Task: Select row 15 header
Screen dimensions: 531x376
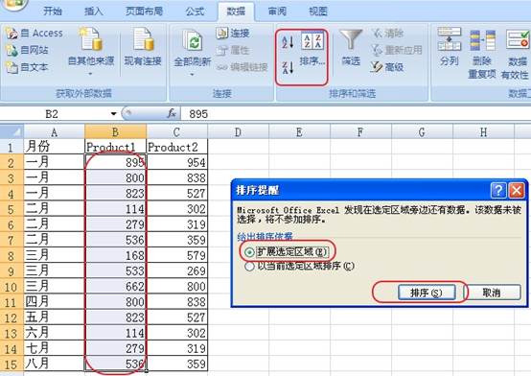Action: pyautogui.click(x=12, y=364)
